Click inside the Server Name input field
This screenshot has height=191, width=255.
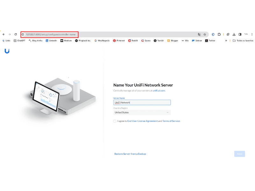[142, 102]
